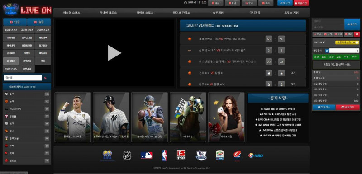Toggle the yellow auto odds change ON switch

[x=347, y=42]
